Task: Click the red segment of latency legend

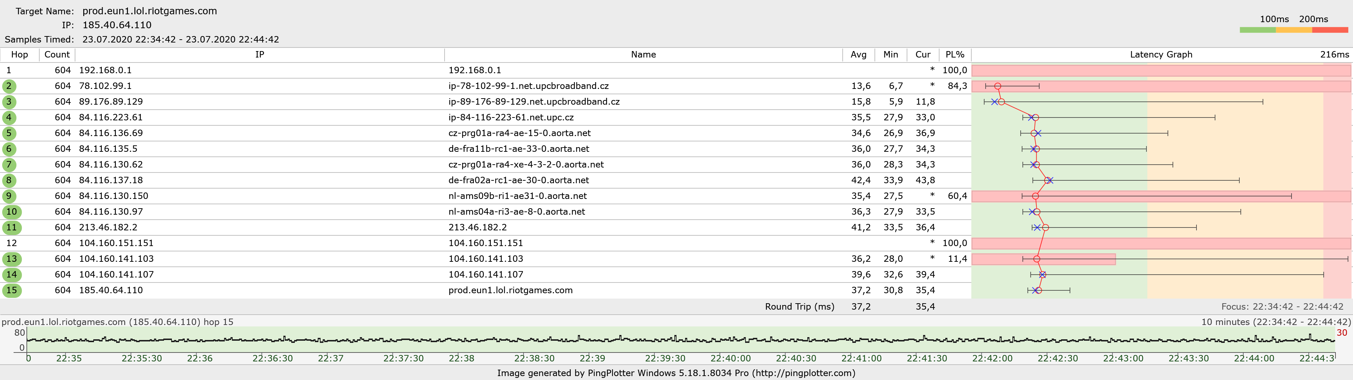Action: (x=1330, y=30)
